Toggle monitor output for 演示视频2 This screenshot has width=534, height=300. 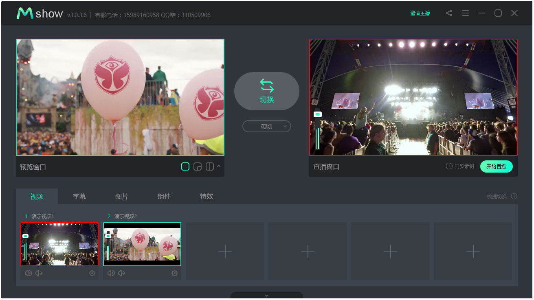click(108, 235)
